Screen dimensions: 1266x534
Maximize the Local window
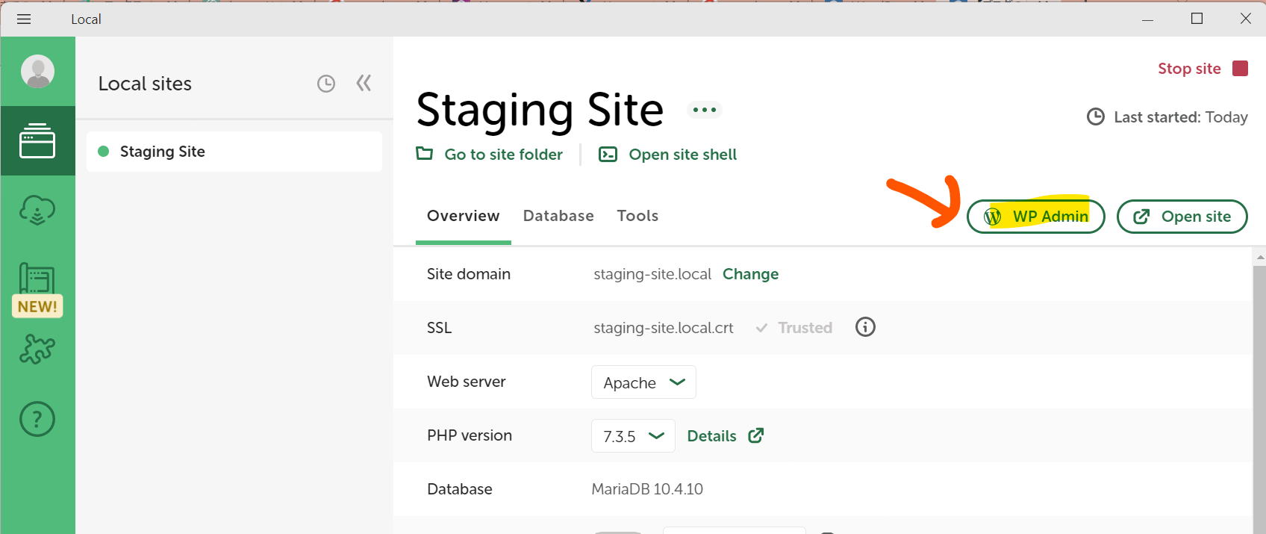tap(1197, 19)
